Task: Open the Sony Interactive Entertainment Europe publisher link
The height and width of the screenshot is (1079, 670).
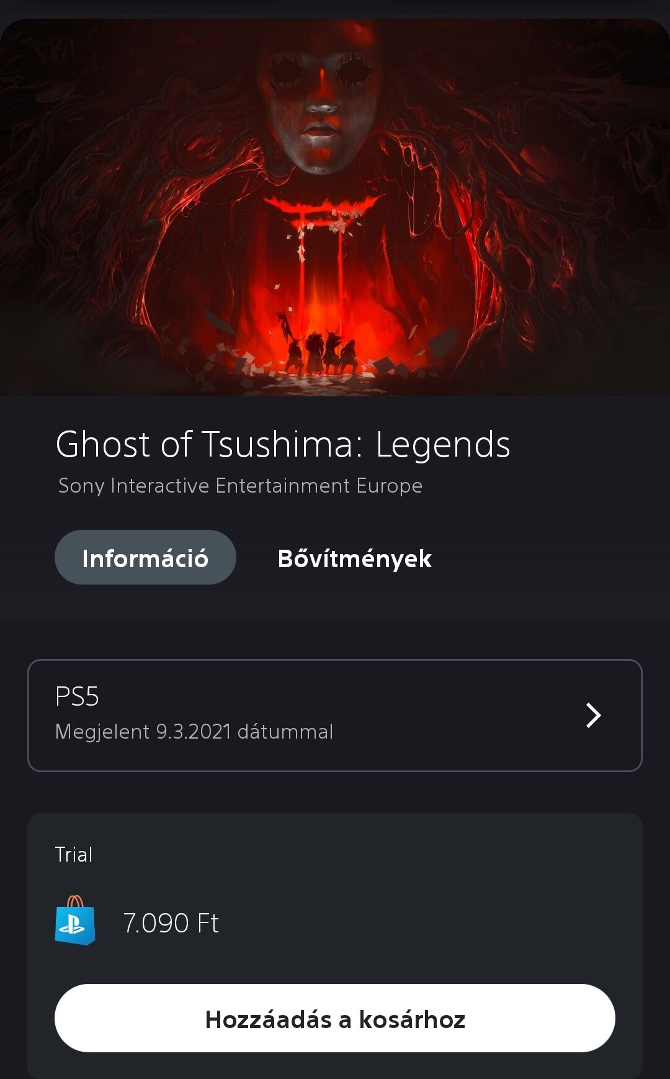Action: point(240,486)
